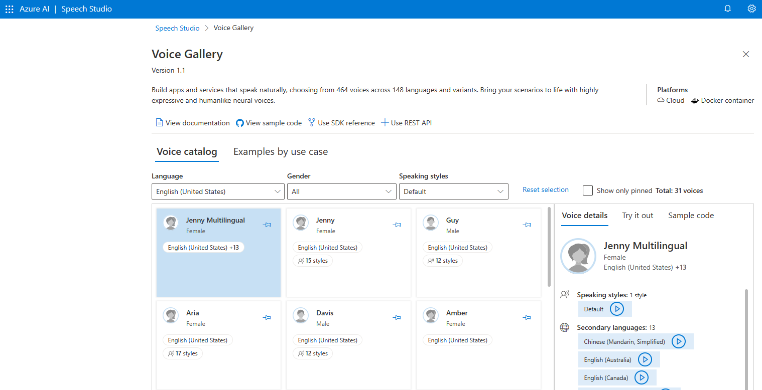This screenshot has width=762, height=390.
Task: Click the Voice Gallery breadcrumb text
Action: (x=233, y=28)
